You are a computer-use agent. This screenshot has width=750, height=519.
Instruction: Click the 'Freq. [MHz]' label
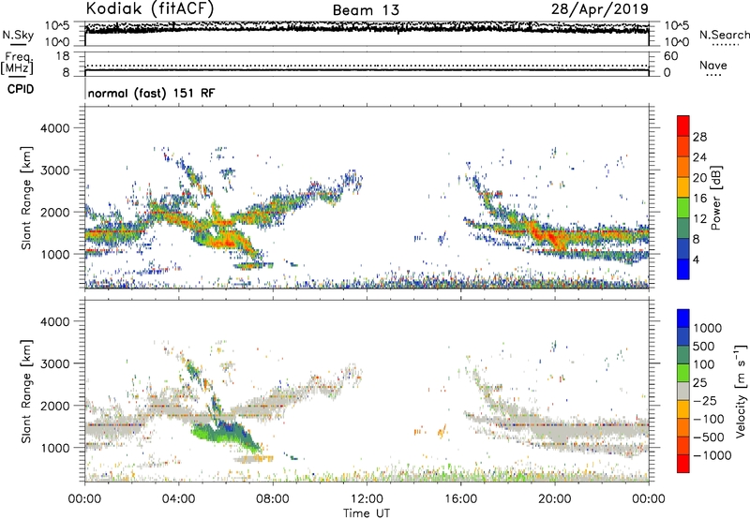point(17,63)
